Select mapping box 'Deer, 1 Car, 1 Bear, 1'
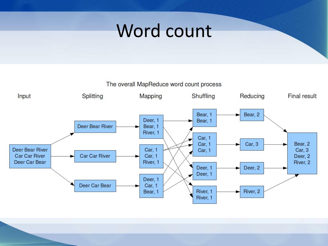The width and height of the screenshot is (328, 246). tap(151, 186)
